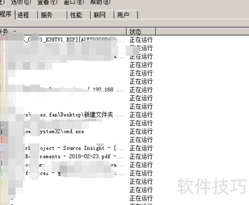Switch to the 服务 tab
This screenshot has width=249, height=205.
(53, 15)
